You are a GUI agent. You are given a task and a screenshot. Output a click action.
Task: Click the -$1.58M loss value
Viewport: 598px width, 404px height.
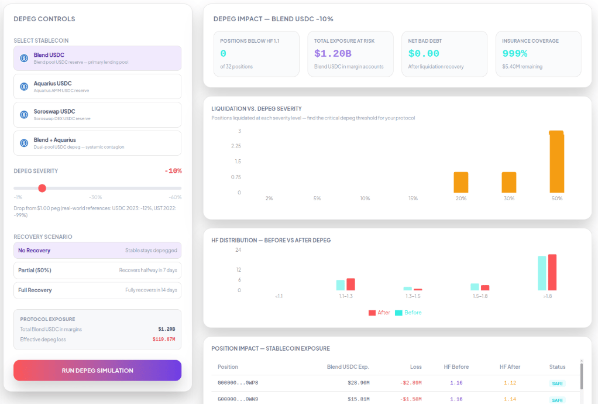coord(411,399)
